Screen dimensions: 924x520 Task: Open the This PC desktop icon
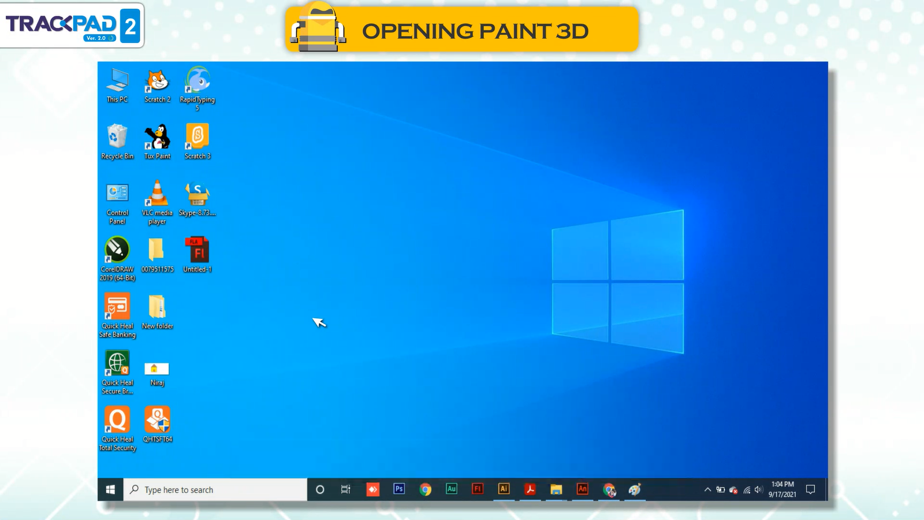pos(117,85)
